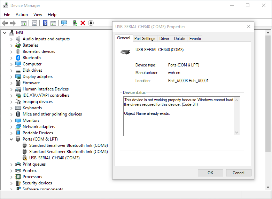Collapse the Ports (COM & LPT) category
Viewport: 272px width, 199px height.
tap(11, 139)
